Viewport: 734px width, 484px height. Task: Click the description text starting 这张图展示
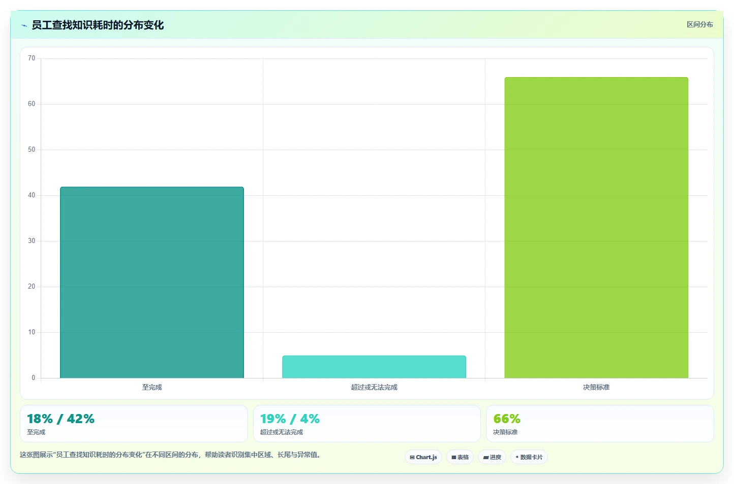click(x=171, y=455)
